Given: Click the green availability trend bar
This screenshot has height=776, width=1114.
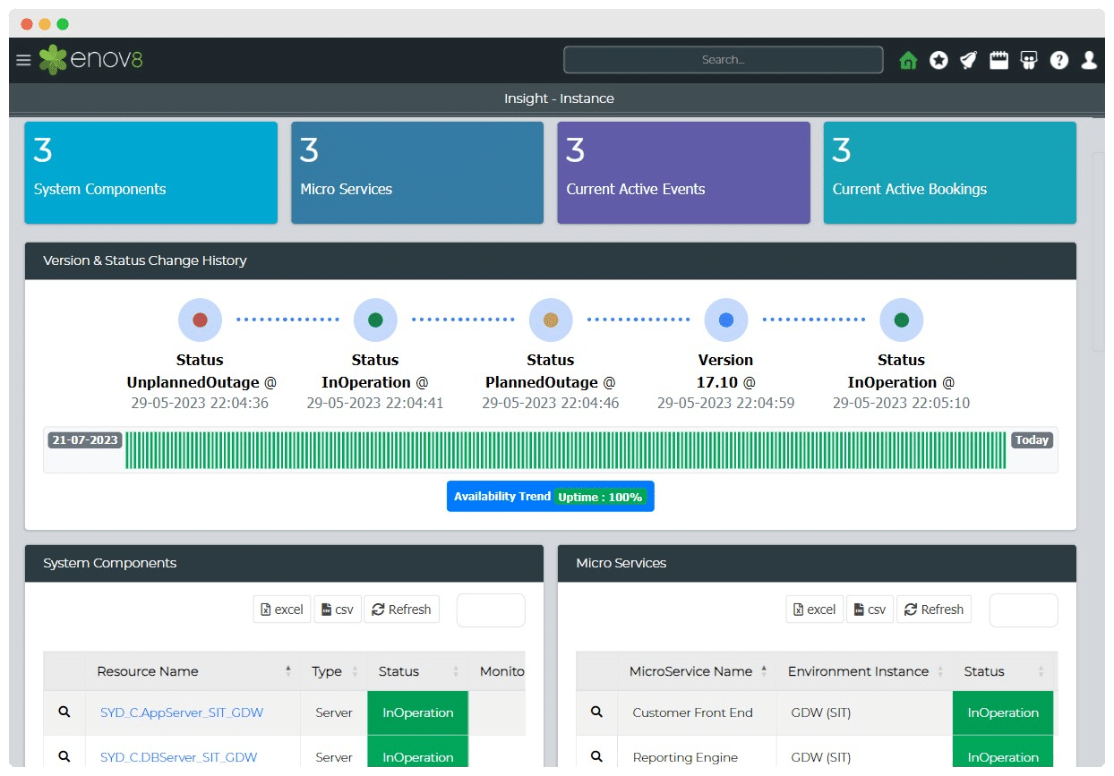Looking at the screenshot, I should point(564,449).
